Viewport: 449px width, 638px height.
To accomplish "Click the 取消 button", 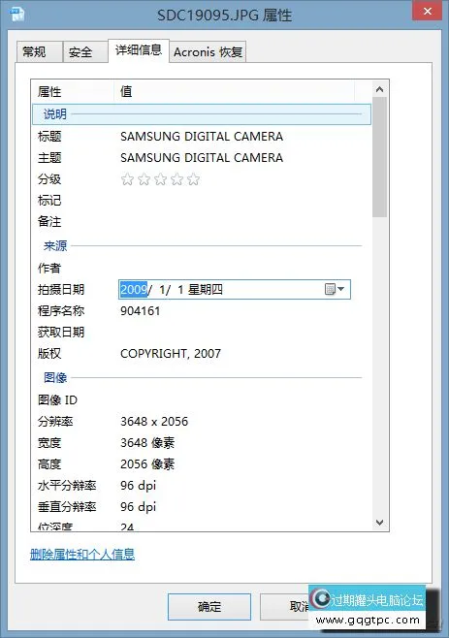I will coord(285,607).
